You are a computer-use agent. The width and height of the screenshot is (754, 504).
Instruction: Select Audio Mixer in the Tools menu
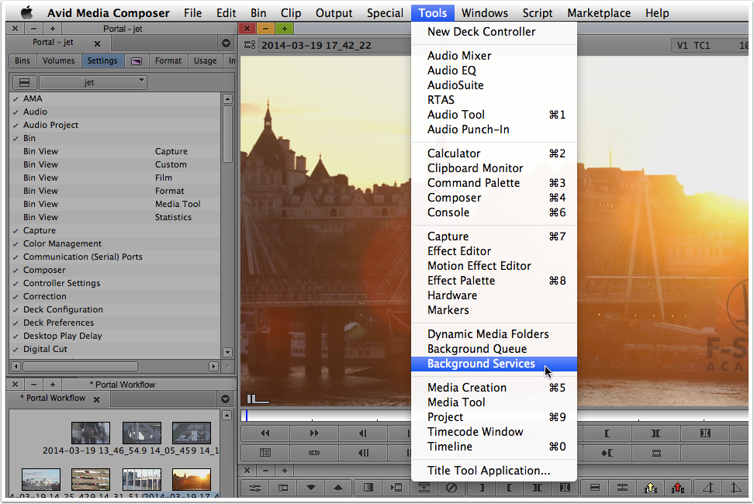pyautogui.click(x=494, y=56)
